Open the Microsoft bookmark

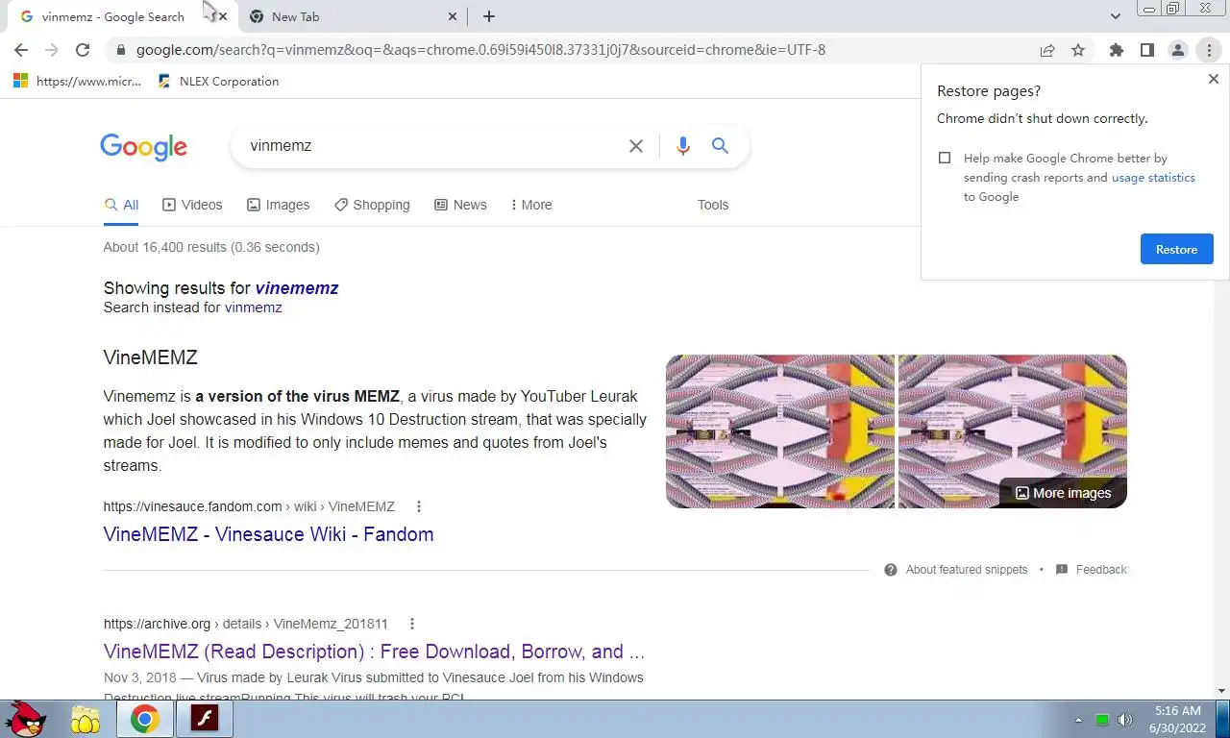point(77,82)
